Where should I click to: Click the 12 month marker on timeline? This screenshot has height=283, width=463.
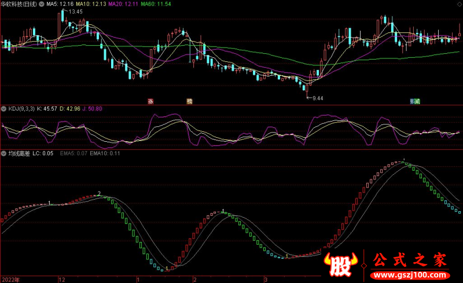coord(62,280)
